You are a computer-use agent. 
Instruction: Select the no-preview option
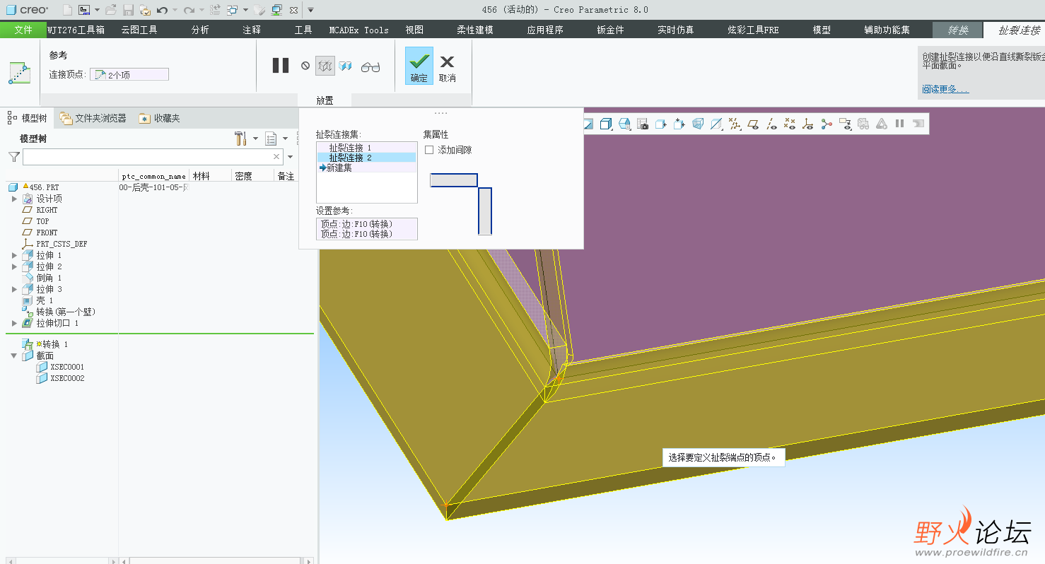[305, 66]
